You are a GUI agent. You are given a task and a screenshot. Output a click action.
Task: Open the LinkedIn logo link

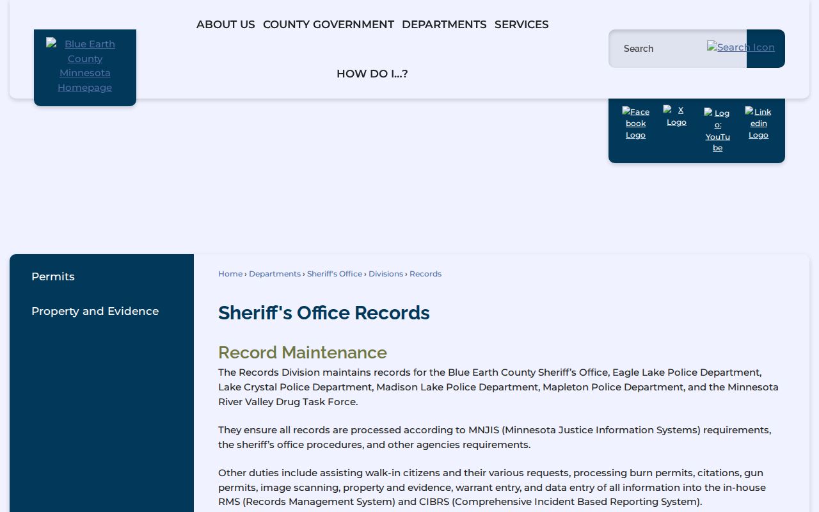pyautogui.click(x=758, y=123)
